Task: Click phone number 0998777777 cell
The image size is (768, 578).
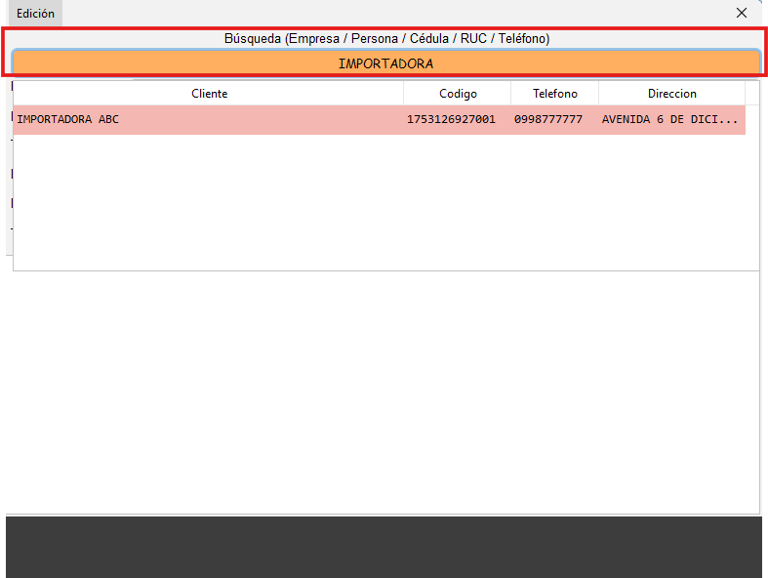Action: 548,120
